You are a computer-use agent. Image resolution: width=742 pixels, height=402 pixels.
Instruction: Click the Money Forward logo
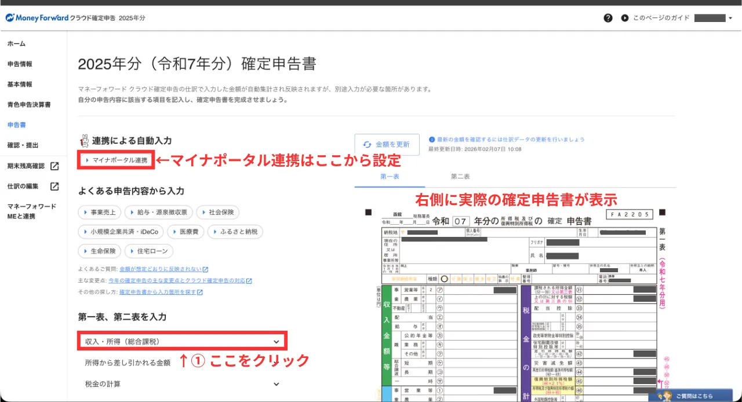pos(37,18)
